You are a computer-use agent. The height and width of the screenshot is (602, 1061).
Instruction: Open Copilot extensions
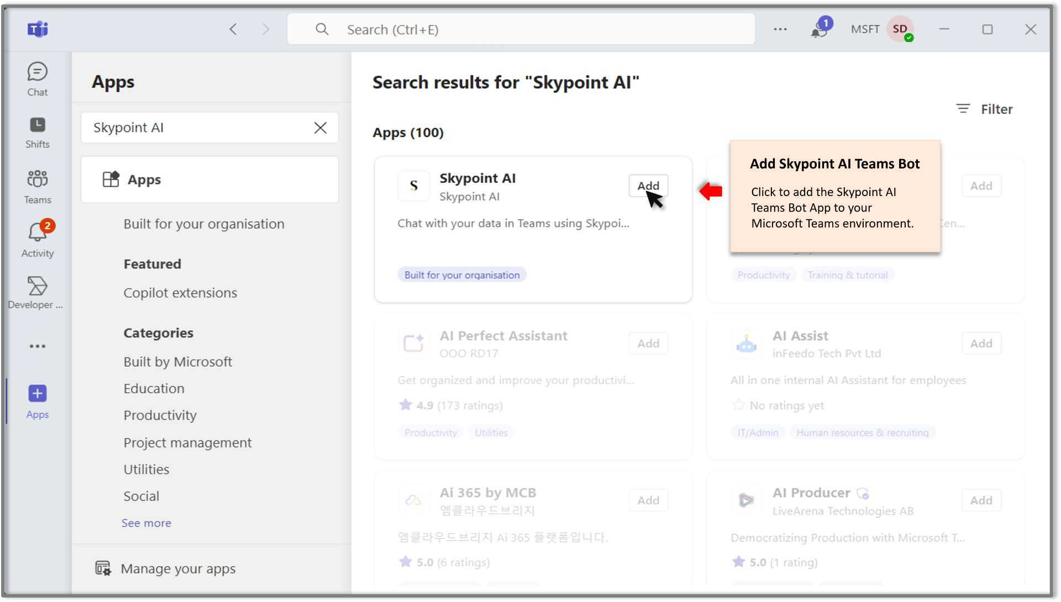pyautogui.click(x=180, y=293)
